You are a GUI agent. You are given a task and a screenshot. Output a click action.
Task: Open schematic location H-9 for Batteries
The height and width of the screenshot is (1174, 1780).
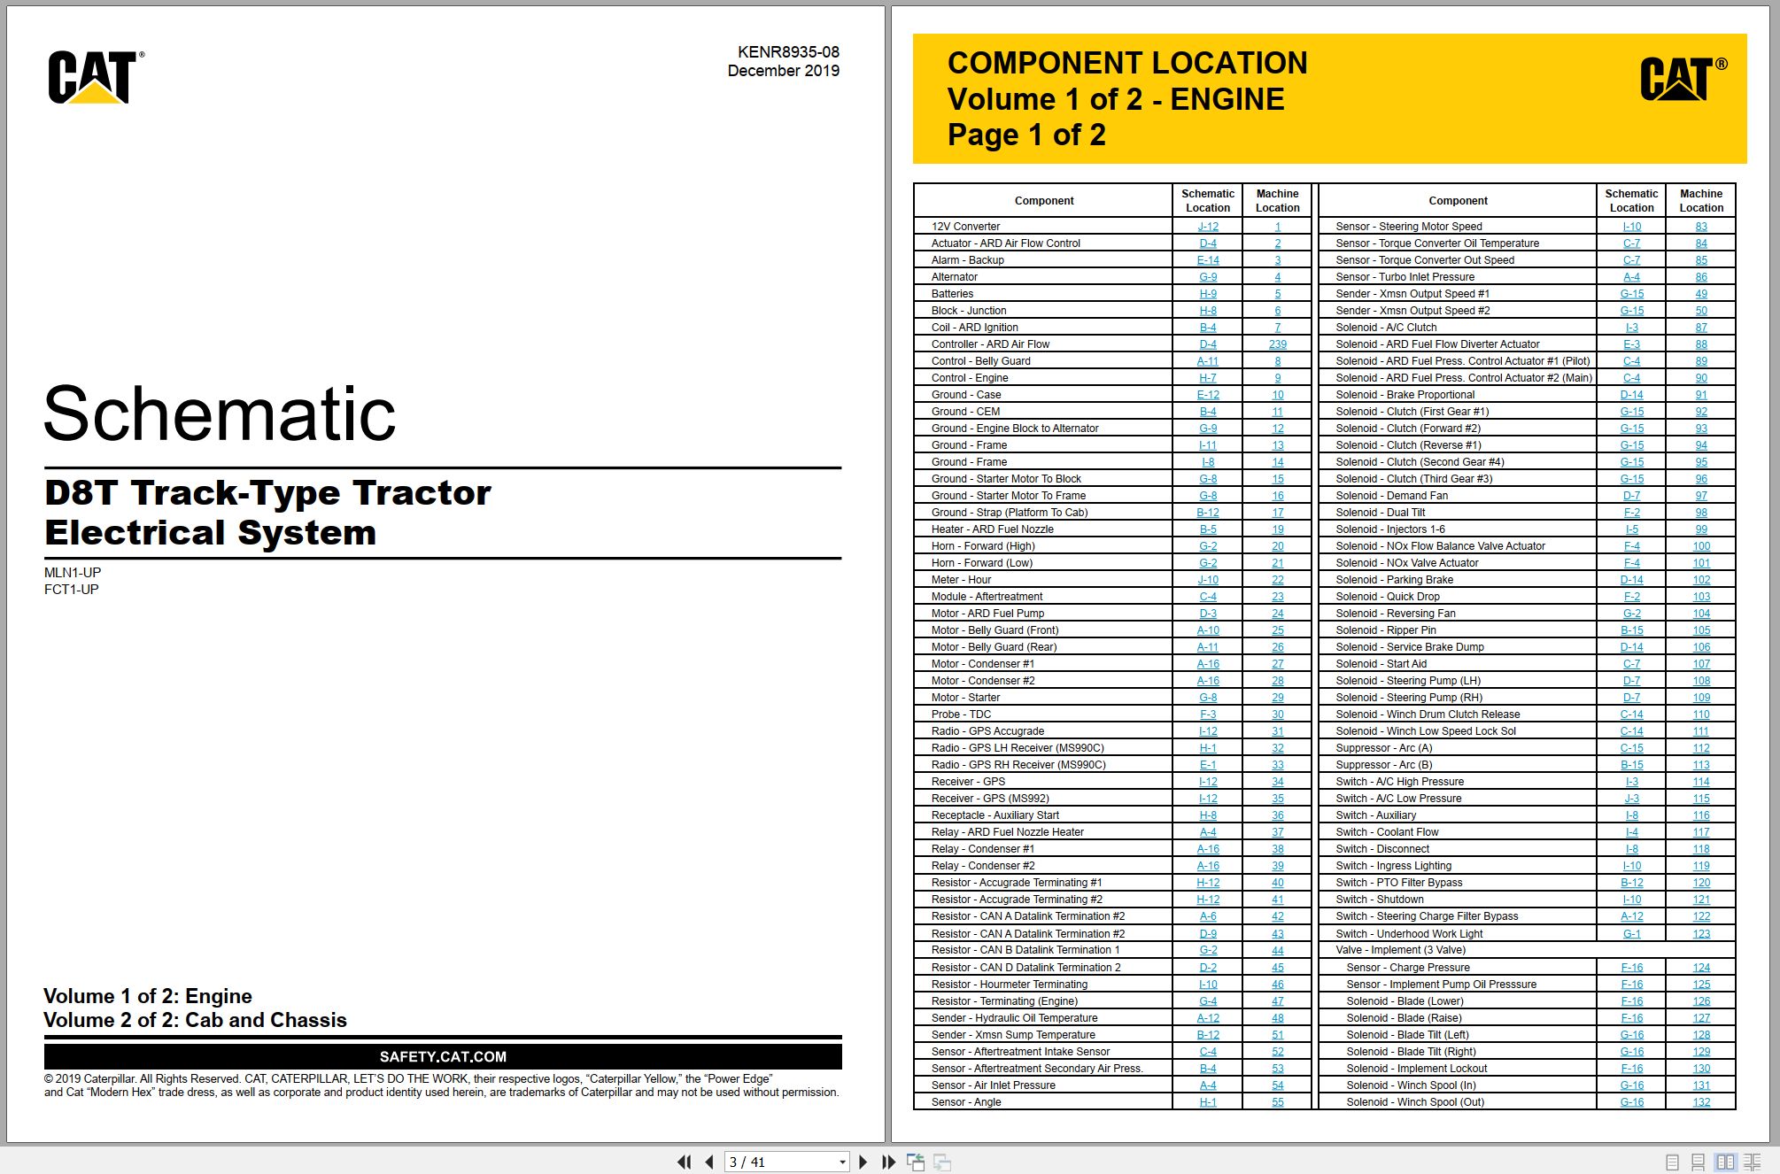(x=1208, y=294)
